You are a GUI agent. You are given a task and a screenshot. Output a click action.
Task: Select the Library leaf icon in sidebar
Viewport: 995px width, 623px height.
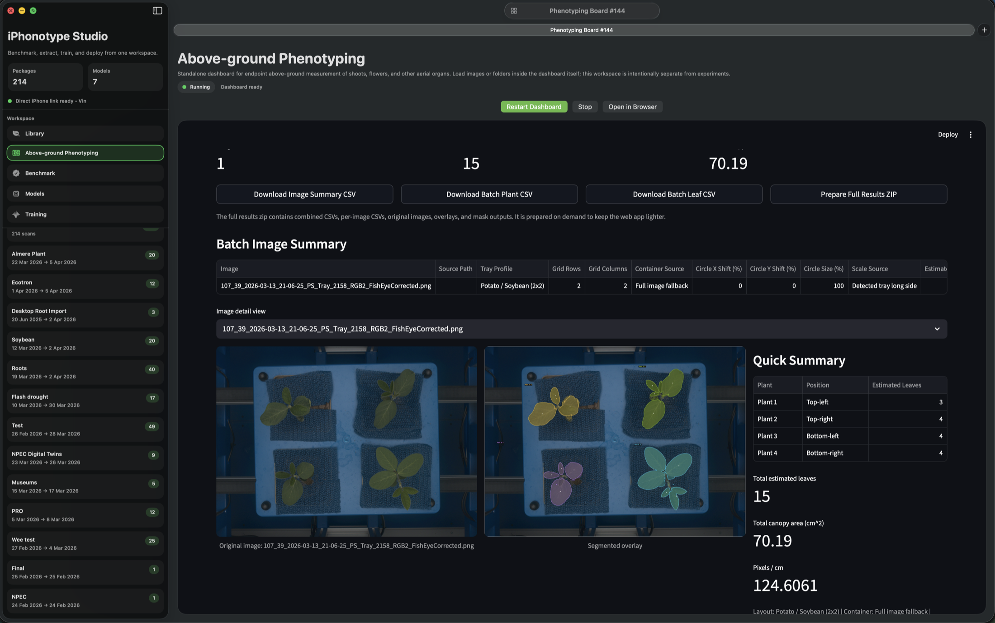[16, 133]
